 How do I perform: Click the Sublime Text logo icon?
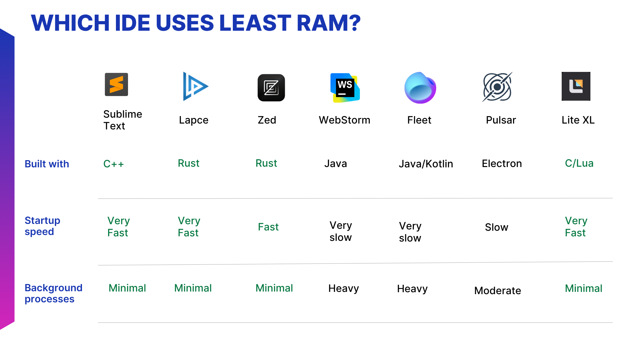(116, 84)
